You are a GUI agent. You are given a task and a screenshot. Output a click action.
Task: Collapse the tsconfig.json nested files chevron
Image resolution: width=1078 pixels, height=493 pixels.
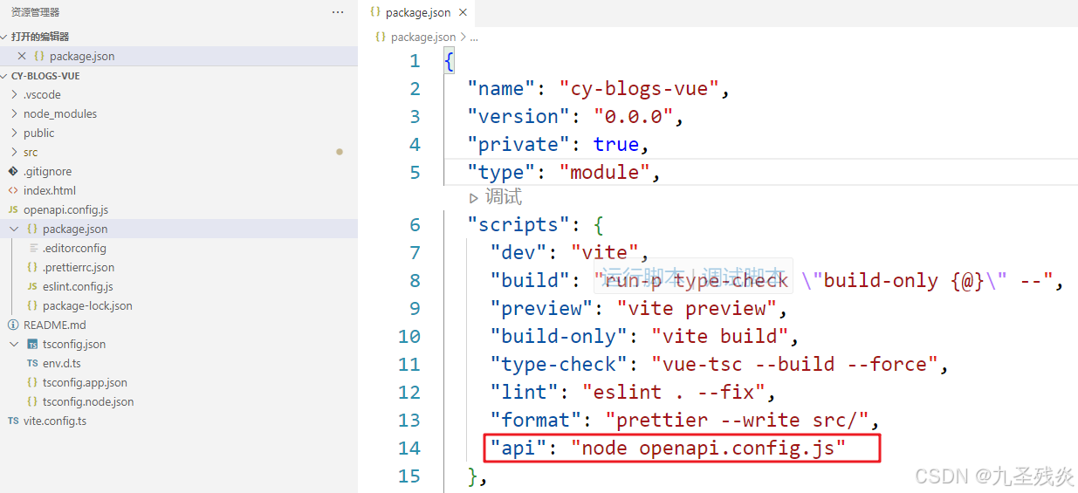click(14, 344)
